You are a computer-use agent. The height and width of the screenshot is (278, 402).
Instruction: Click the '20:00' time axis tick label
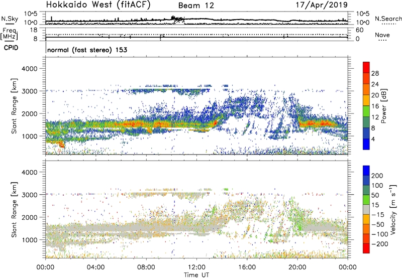297,267
